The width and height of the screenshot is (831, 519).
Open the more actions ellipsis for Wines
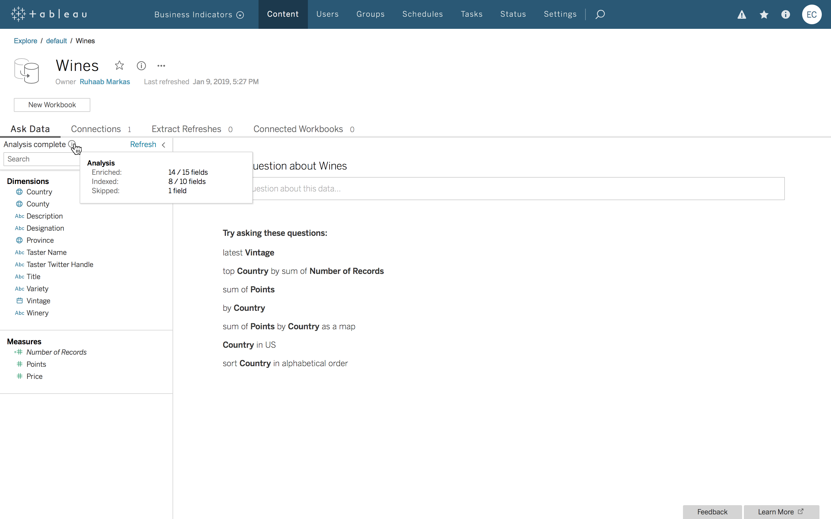click(161, 65)
